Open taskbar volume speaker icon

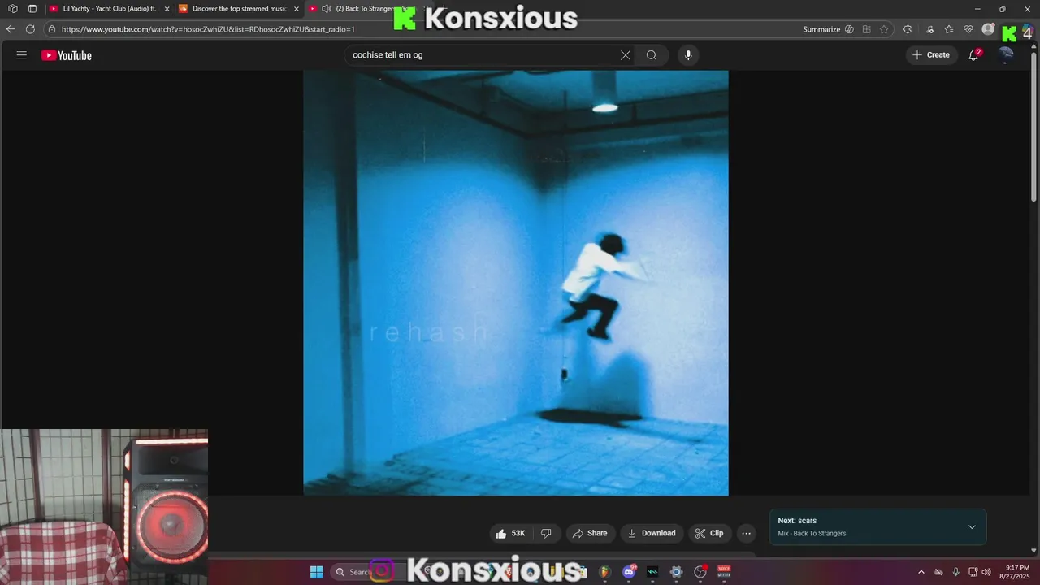click(986, 572)
